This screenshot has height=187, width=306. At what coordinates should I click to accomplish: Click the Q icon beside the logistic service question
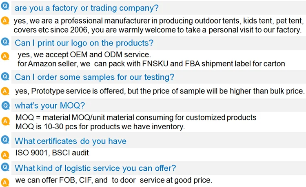coord(5,167)
